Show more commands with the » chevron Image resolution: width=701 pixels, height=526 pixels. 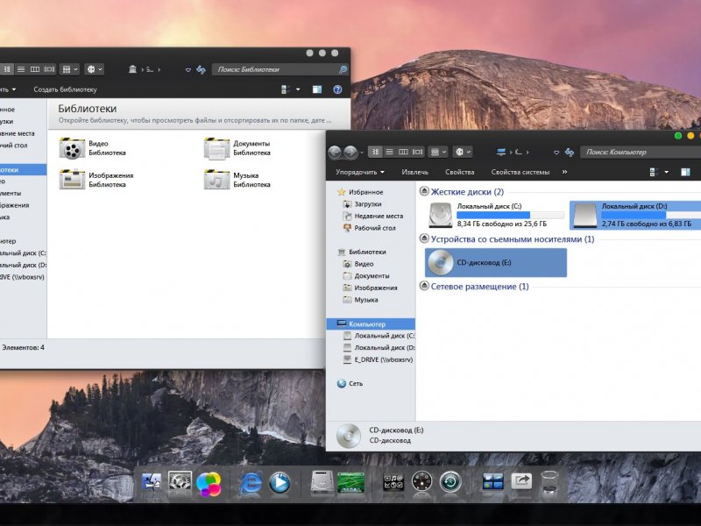[564, 172]
